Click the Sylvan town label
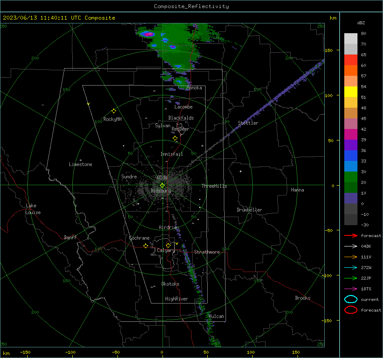The image size is (383, 358). point(163,126)
